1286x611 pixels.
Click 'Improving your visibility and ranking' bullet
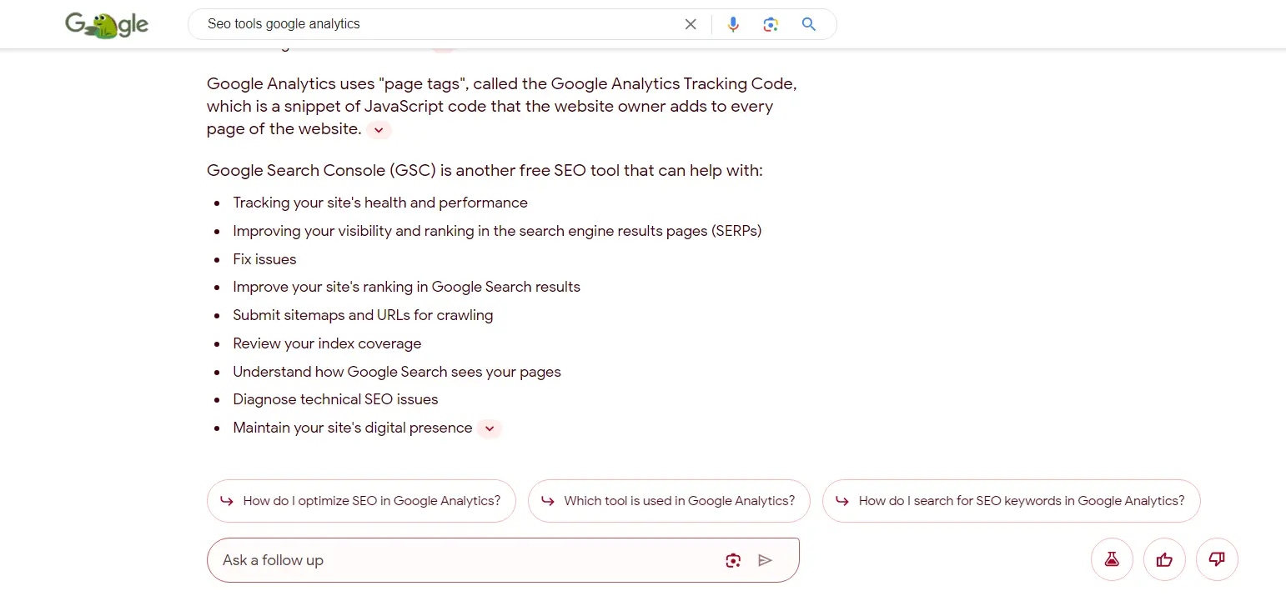click(497, 231)
